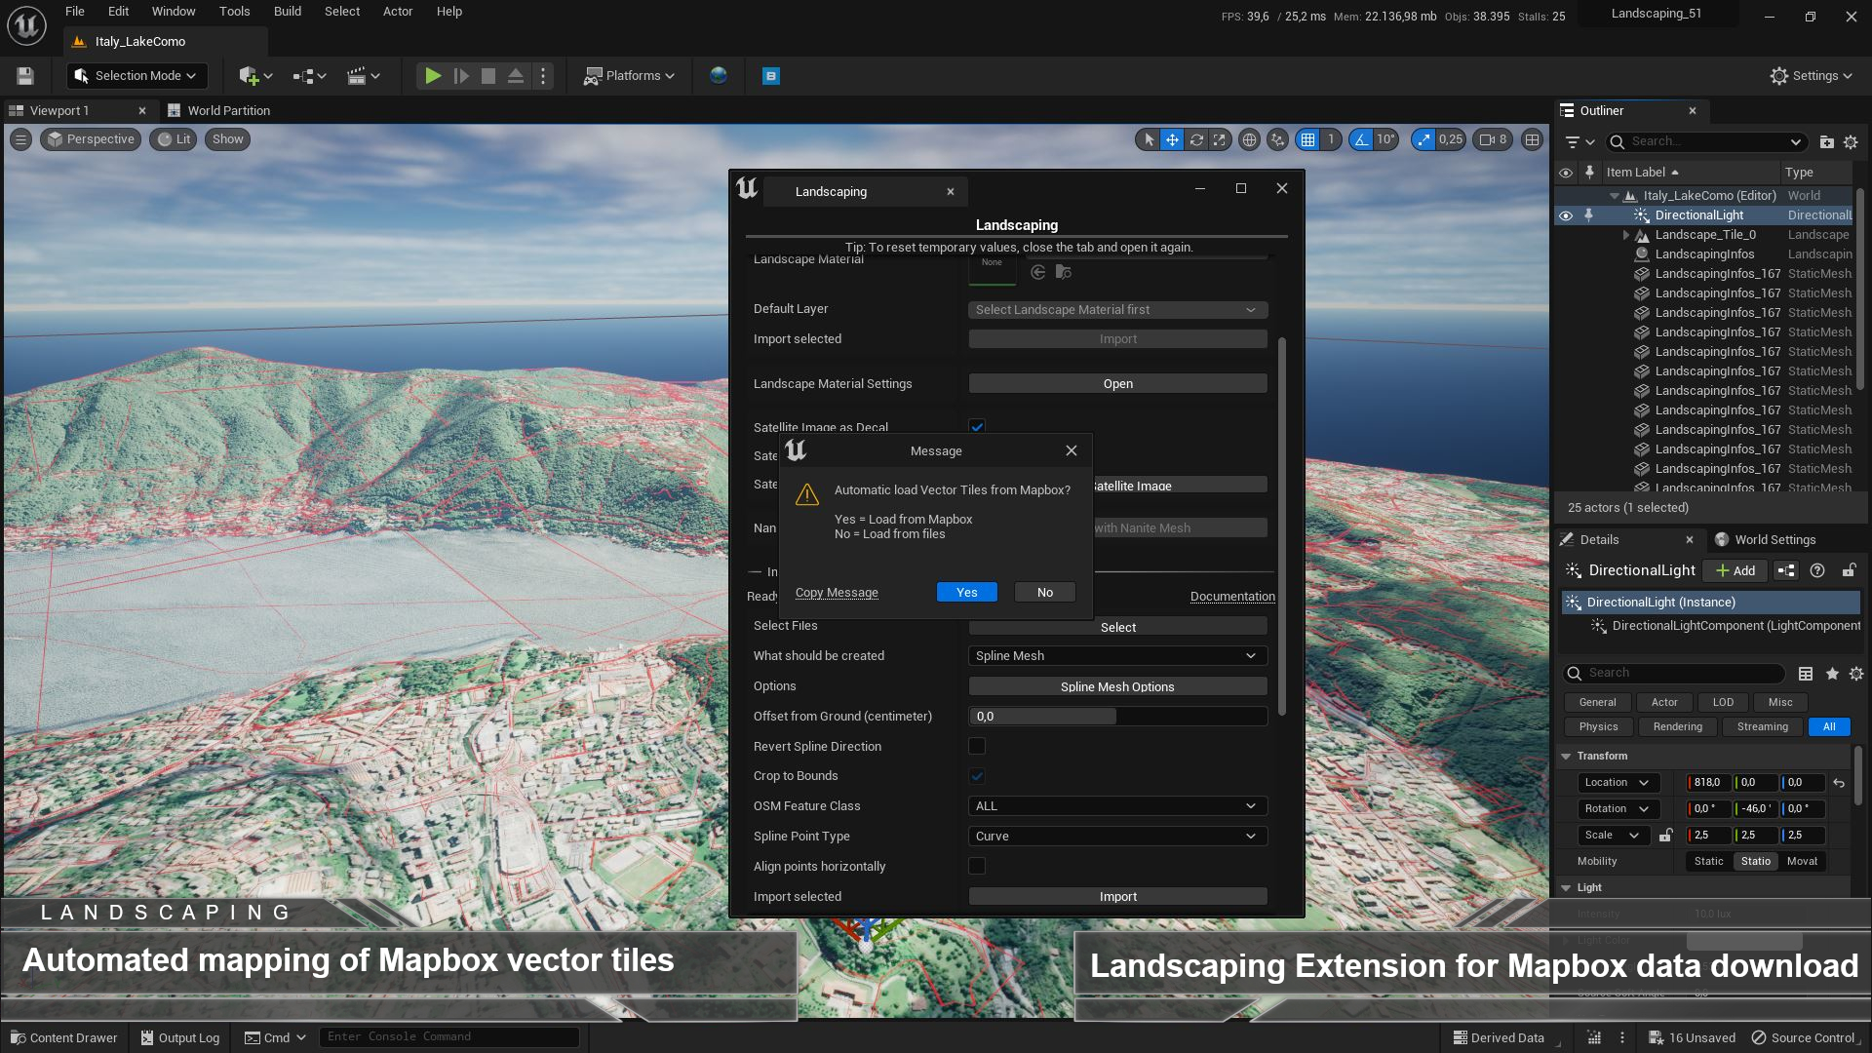Open the Build menu
This screenshot has height=1053, width=1872.
(287, 11)
